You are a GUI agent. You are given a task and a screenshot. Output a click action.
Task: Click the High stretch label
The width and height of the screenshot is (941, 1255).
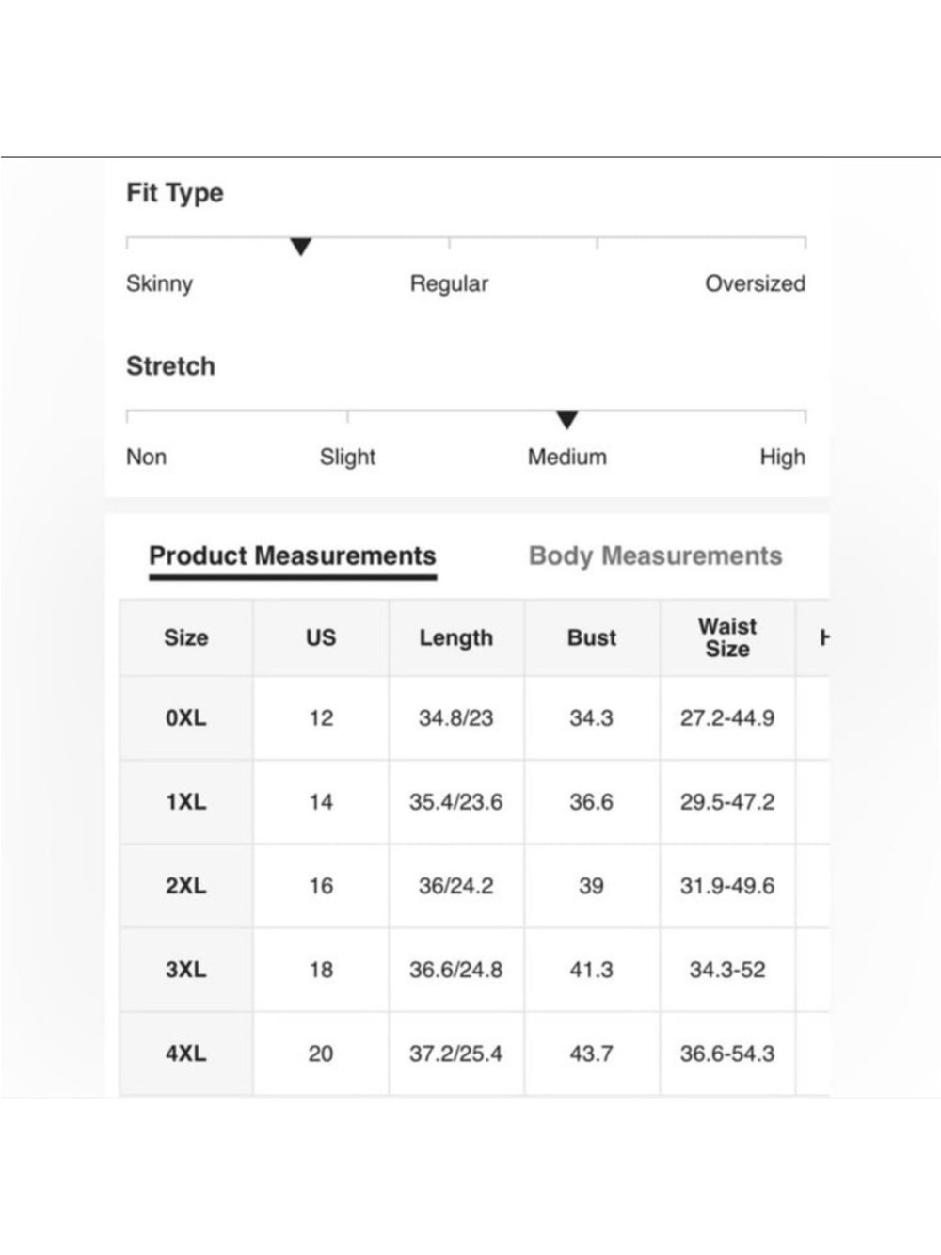click(782, 457)
